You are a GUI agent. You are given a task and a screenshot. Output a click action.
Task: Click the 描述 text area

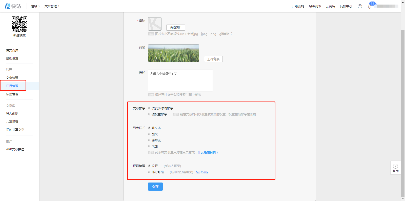(180, 81)
